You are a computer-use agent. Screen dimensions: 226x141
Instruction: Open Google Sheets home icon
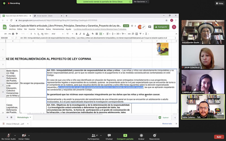[x=5, y=27]
